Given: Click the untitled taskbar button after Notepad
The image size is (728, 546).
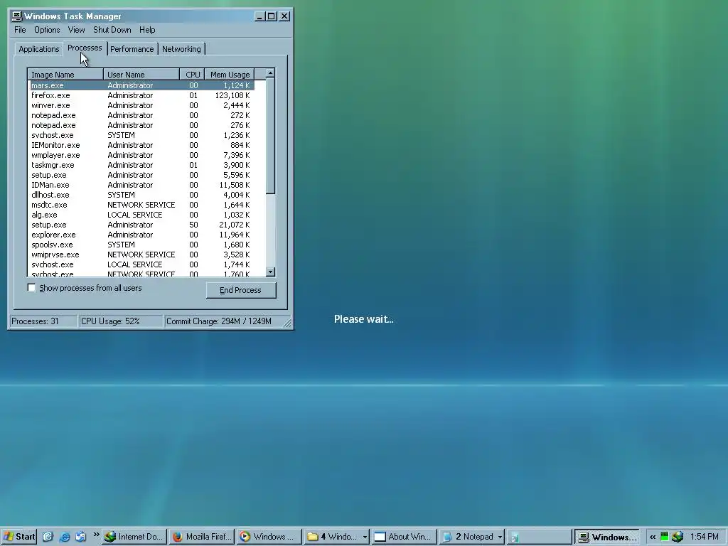Looking at the screenshot, I should [539, 537].
